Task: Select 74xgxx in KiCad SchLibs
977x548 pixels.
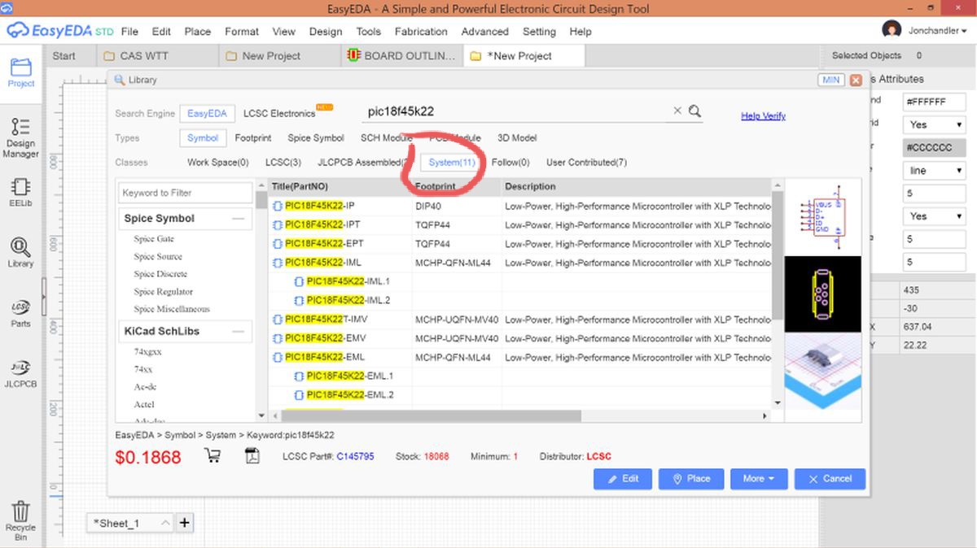Action: (147, 351)
